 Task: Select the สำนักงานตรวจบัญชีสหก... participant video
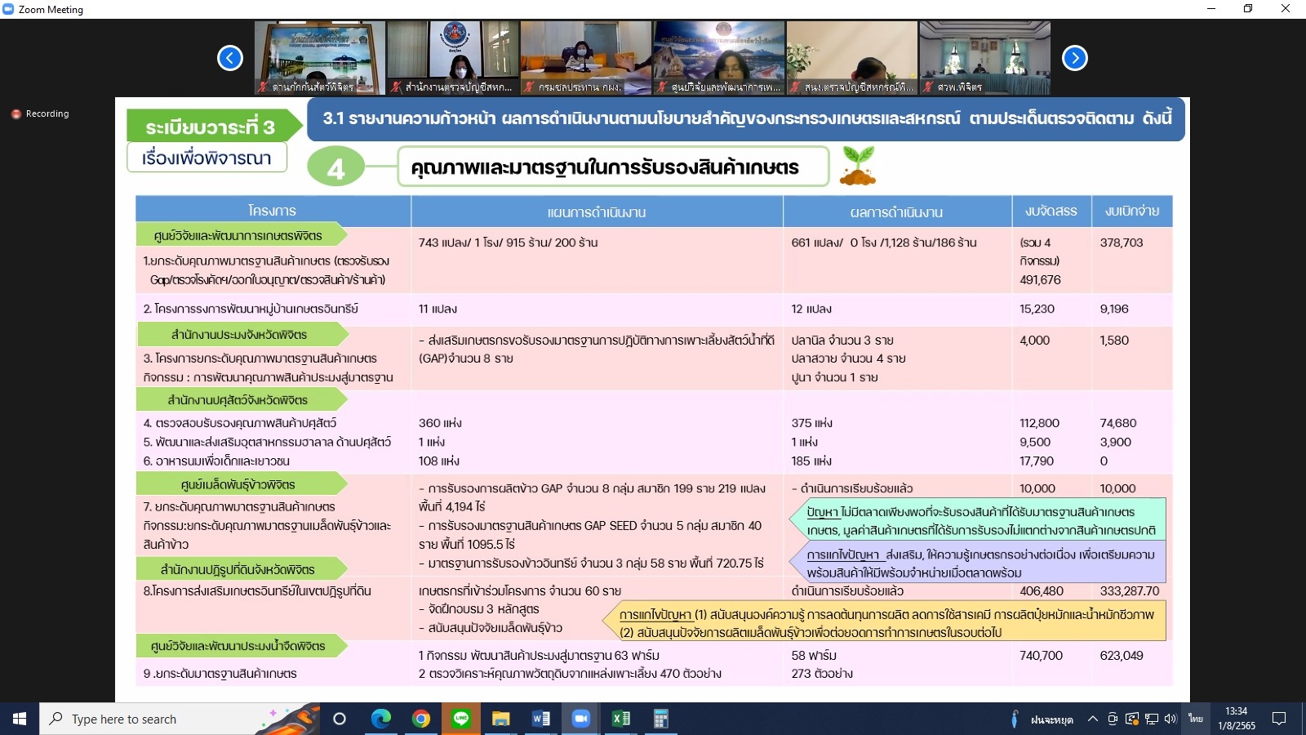(453, 58)
